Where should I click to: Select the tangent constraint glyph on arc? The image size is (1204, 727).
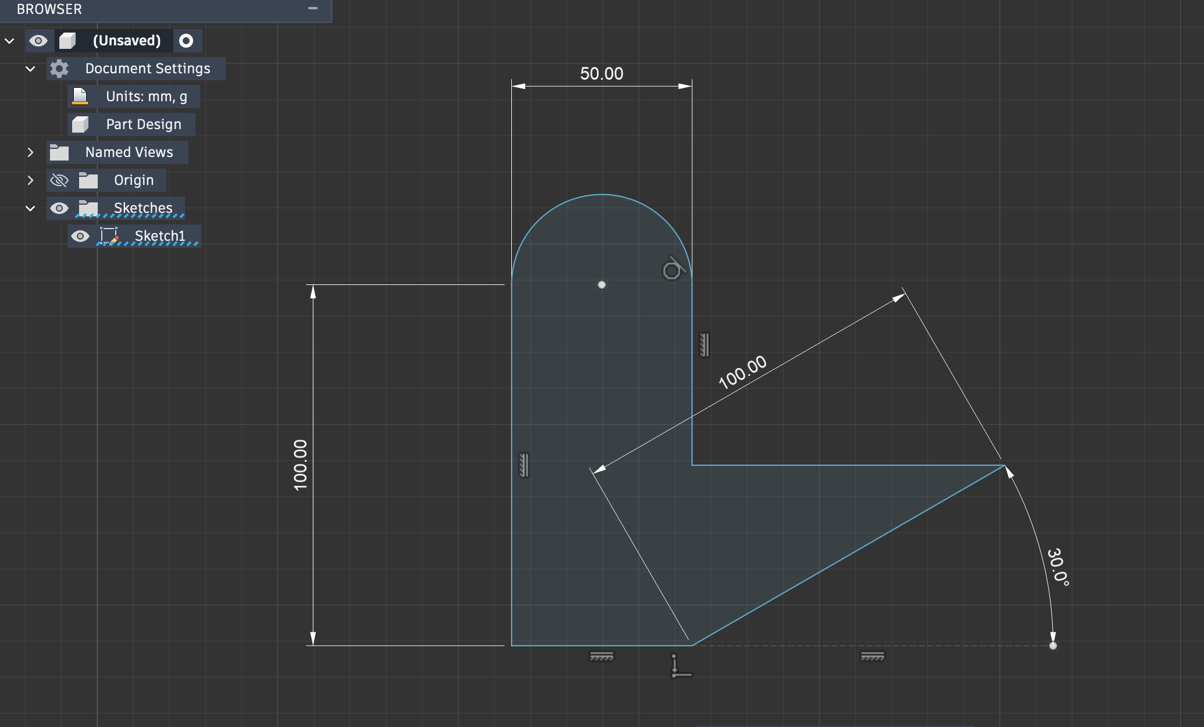point(673,269)
